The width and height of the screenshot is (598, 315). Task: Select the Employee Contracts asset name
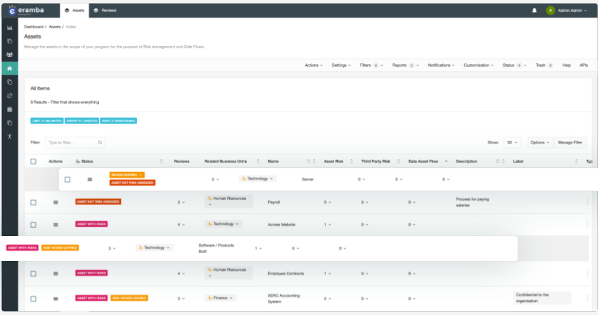pyautogui.click(x=286, y=274)
